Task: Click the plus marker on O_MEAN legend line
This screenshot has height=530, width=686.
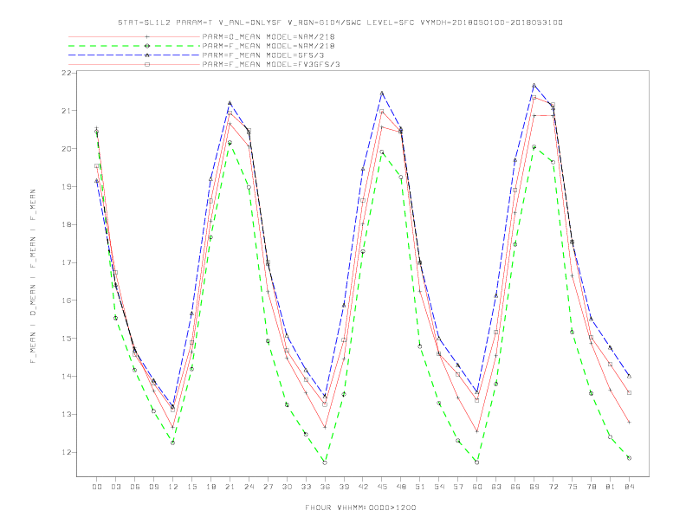Action: tap(147, 36)
